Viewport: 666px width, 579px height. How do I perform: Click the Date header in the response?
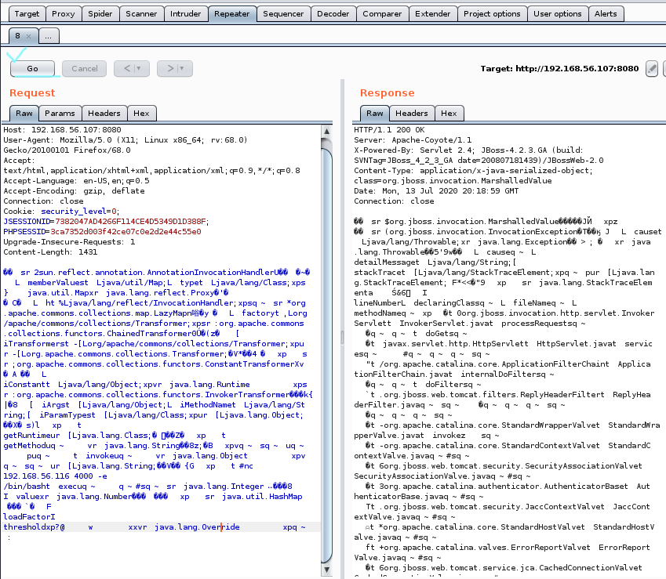tap(436, 191)
